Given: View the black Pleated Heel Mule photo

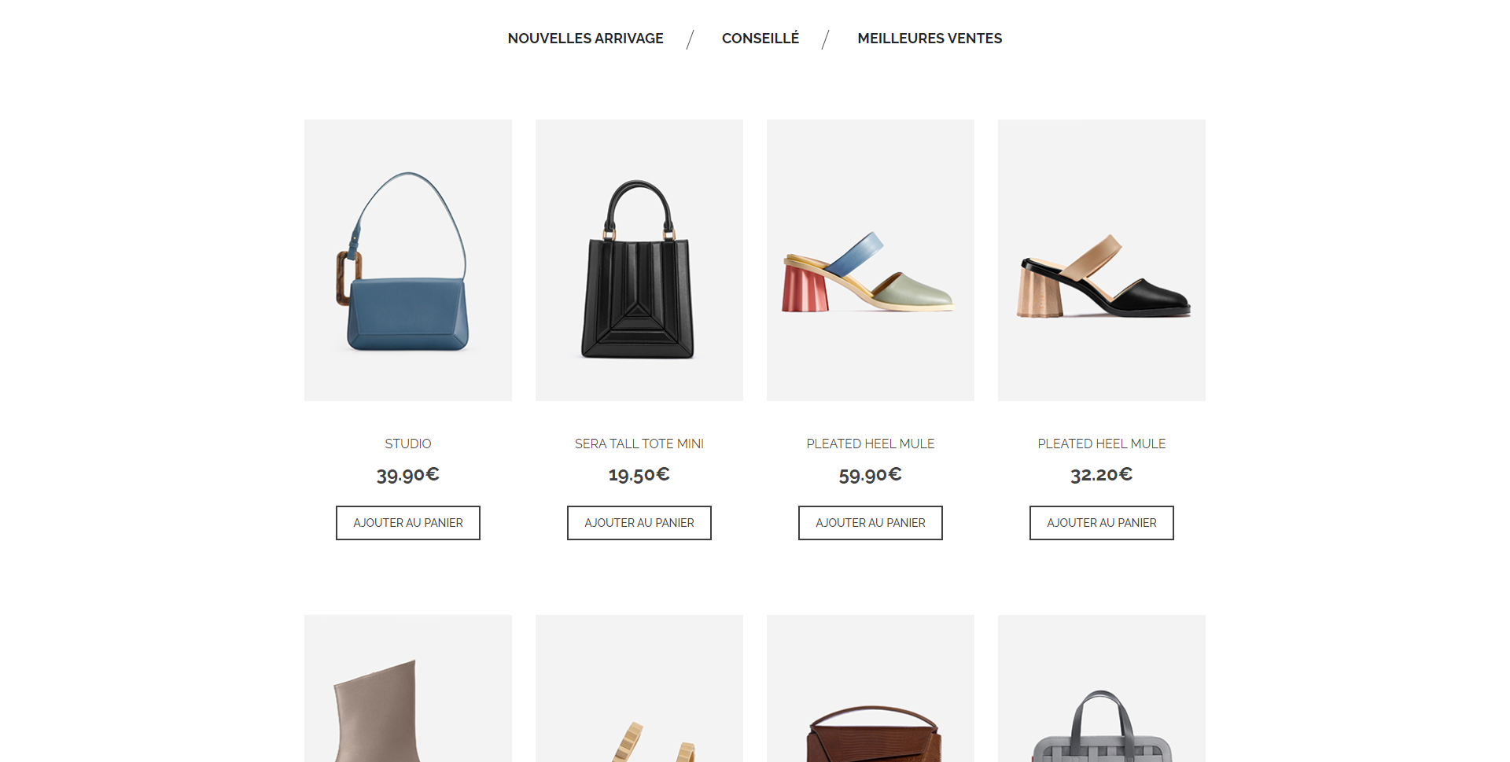Looking at the screenshot, I should pyautogui.click(x=1102, y=260).
